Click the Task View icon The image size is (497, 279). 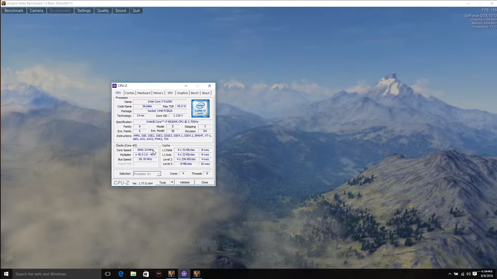pyautogui.click(x=108, y=274)
